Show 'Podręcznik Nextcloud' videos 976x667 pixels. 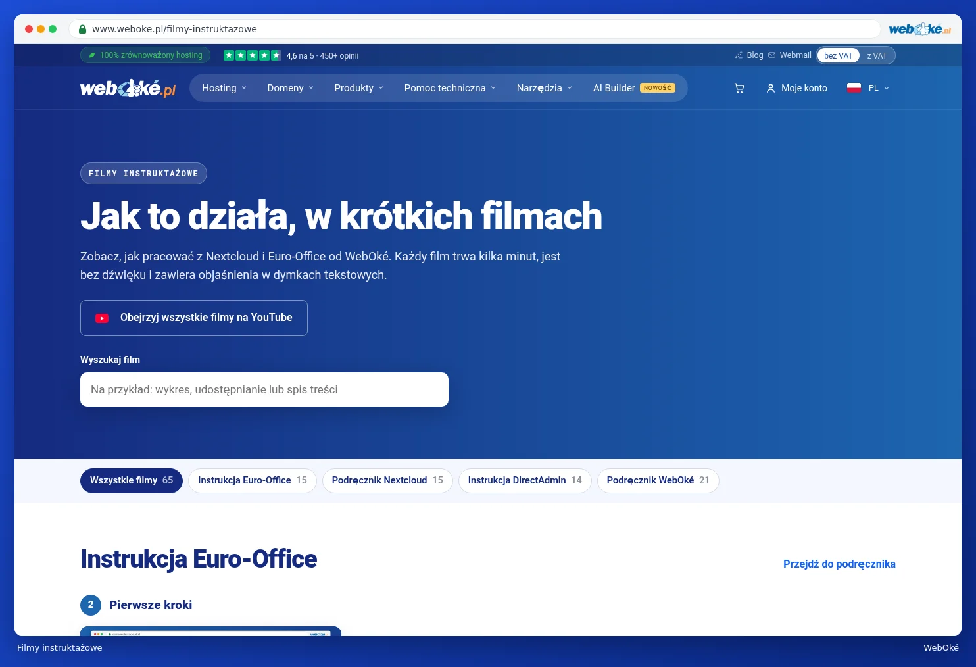click(387, 481)
